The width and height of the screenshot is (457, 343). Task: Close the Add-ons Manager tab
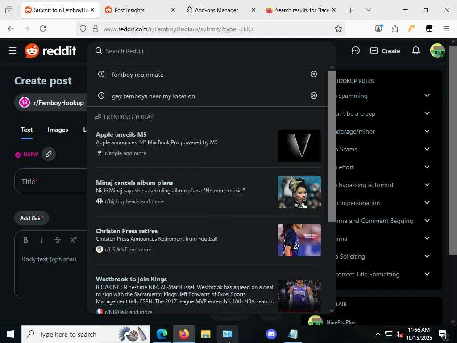(x=253, y=10)
